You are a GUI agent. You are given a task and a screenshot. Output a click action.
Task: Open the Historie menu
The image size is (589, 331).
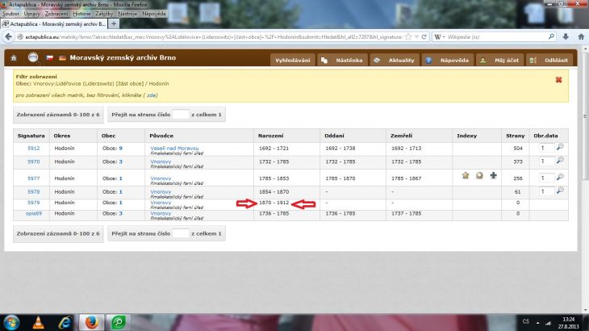81,14
